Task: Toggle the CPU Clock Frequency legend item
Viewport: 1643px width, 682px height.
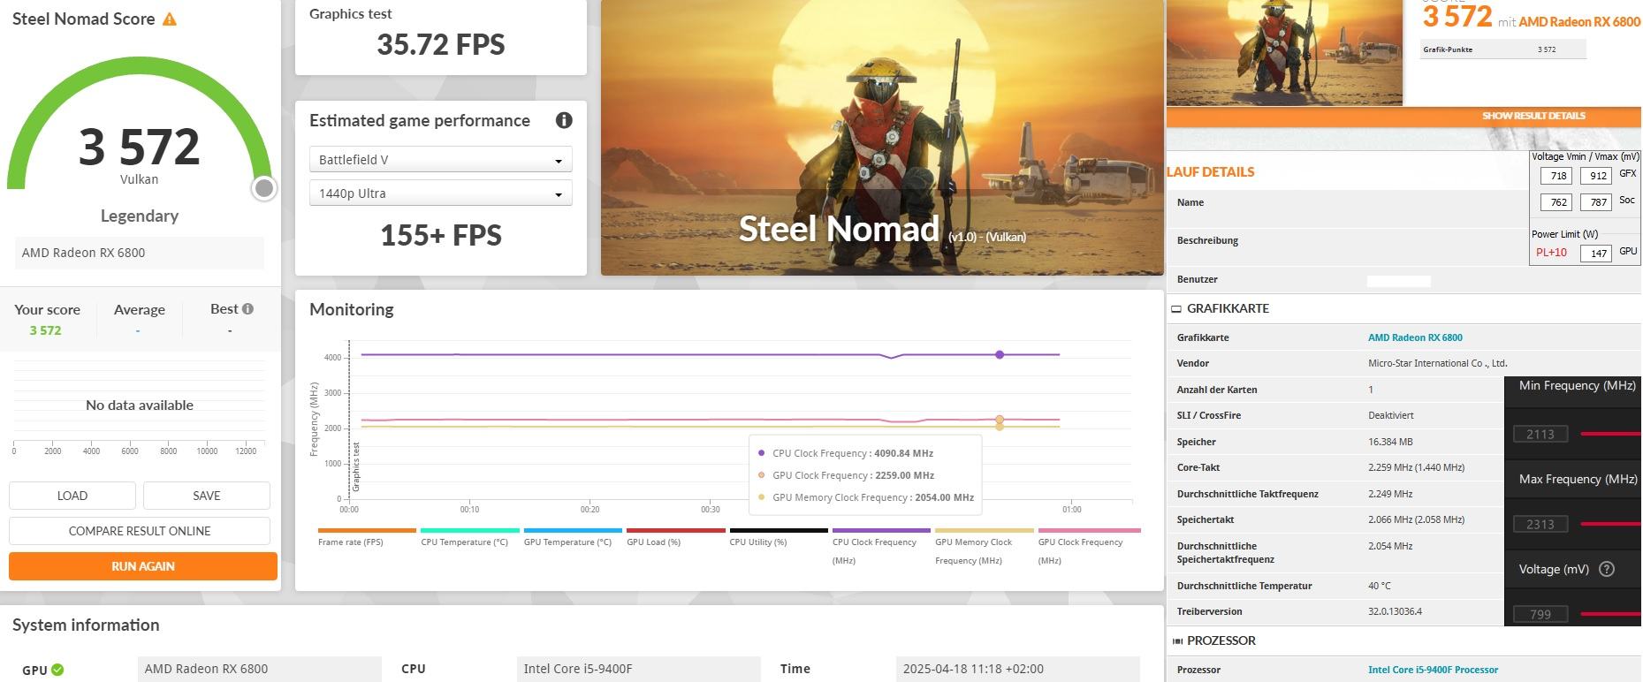Action: [x=881, y=547]
